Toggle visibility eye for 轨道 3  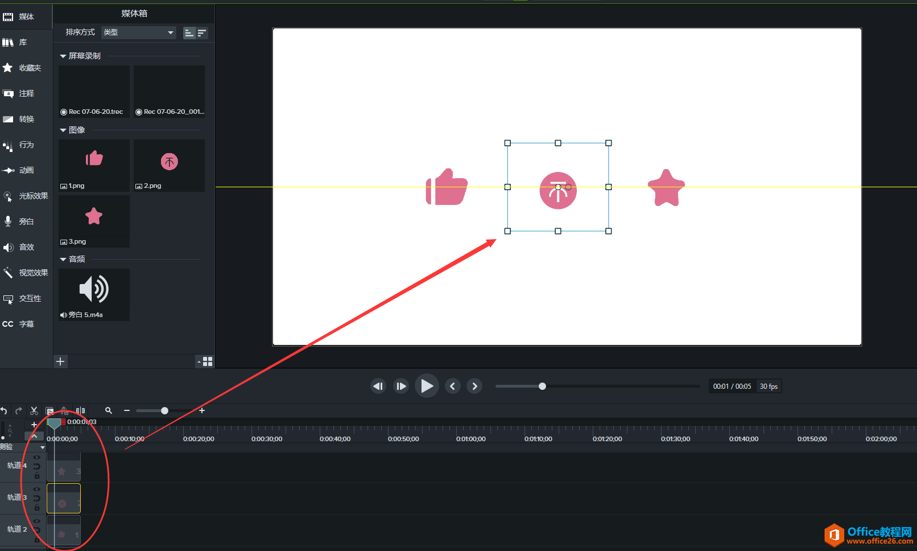[x=37, y=490]
